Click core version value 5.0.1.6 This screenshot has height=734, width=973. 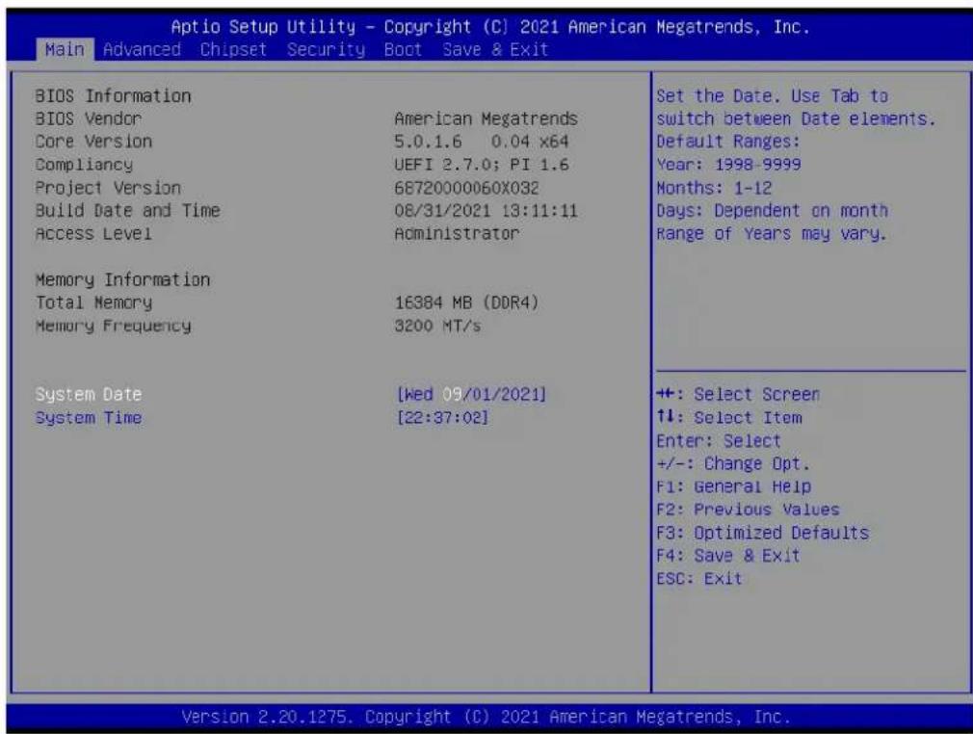tap(428, 142)
